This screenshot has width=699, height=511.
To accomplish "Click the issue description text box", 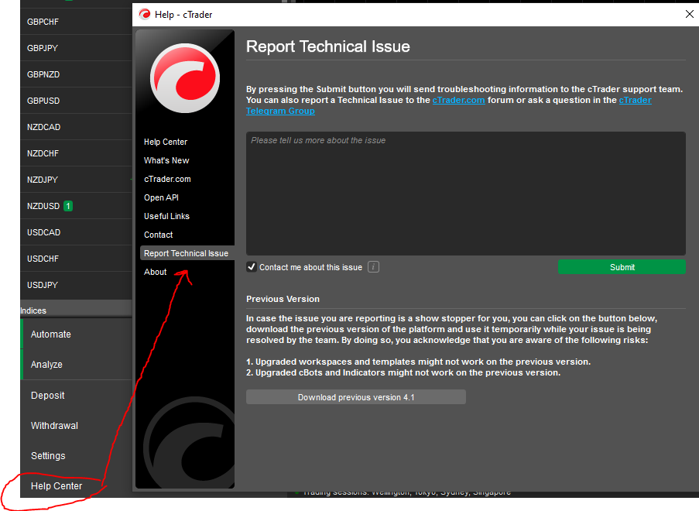I will [x=466, y=194].
